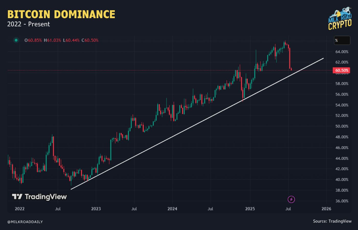Viewport: 358px width, 230px height.
Task: Click the 36.00% price axis label
Action: click(342, 201)
